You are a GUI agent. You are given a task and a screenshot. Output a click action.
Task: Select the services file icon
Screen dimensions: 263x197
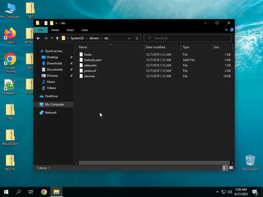coord(81,76)
